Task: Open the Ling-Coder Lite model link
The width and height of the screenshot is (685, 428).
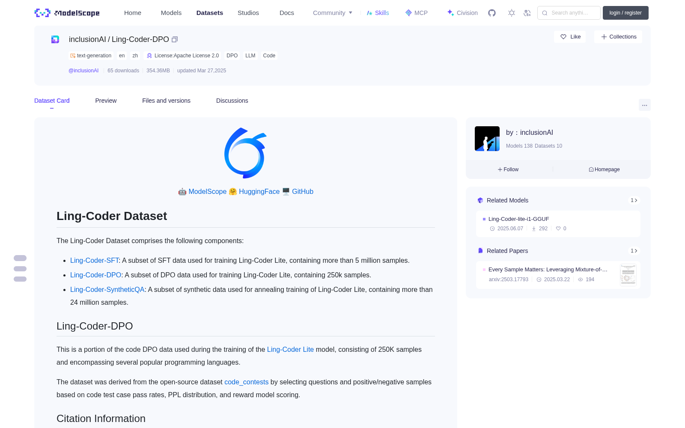Action: click(290, 350)
